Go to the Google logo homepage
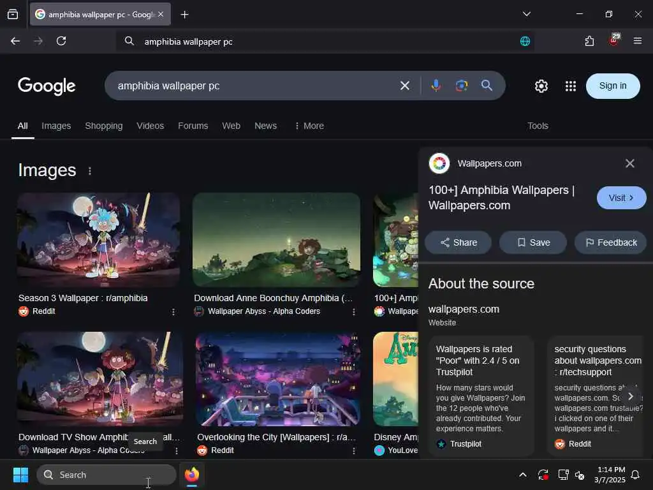The image size is (653, 490). coord(47,86)
